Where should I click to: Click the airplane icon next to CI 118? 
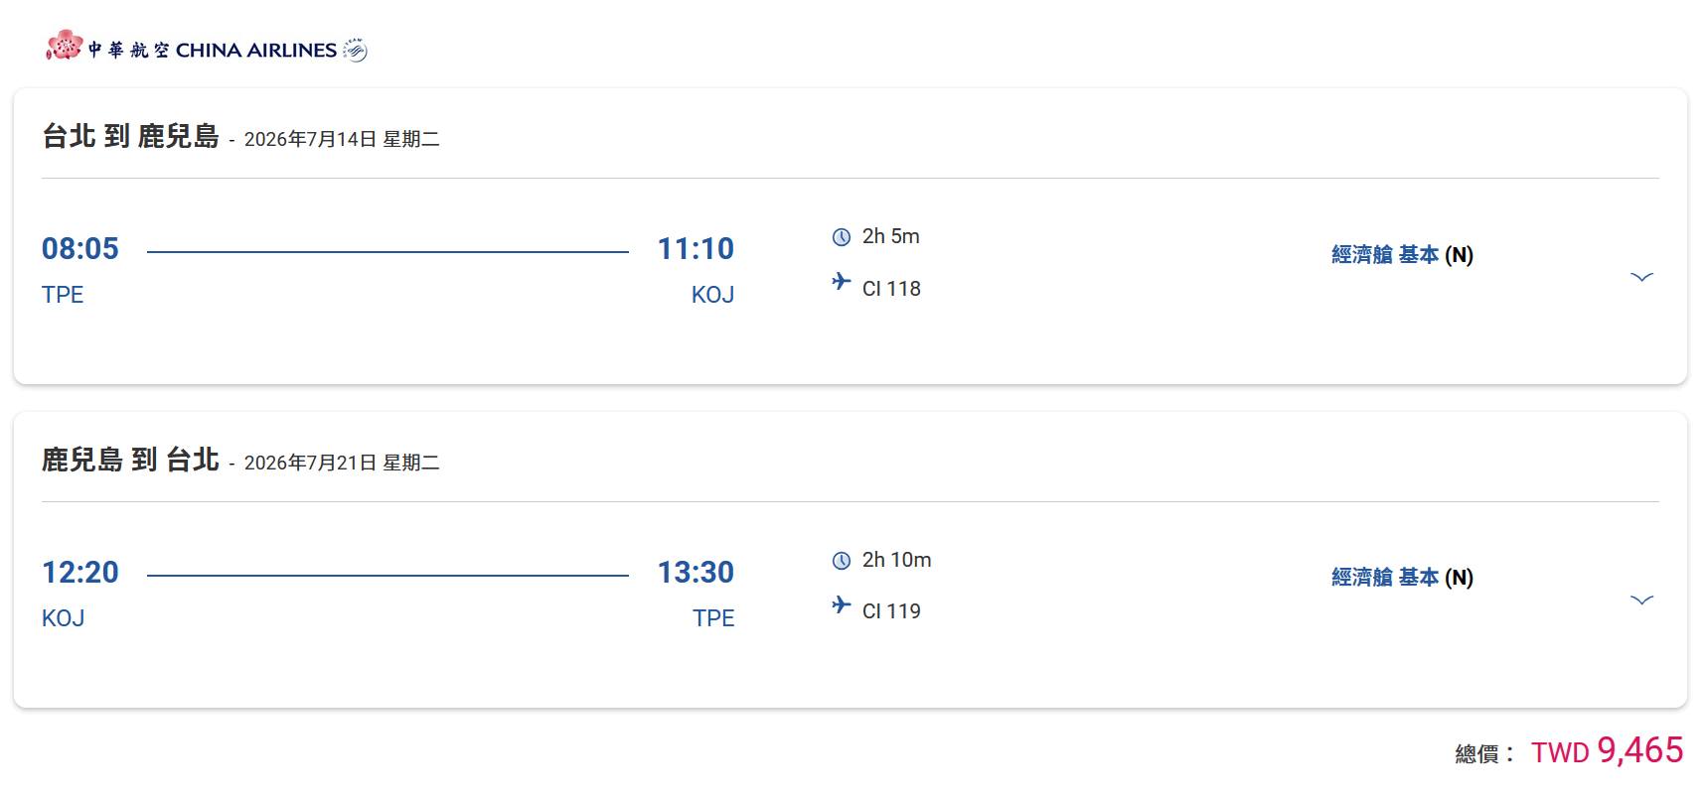click(842, 282)
